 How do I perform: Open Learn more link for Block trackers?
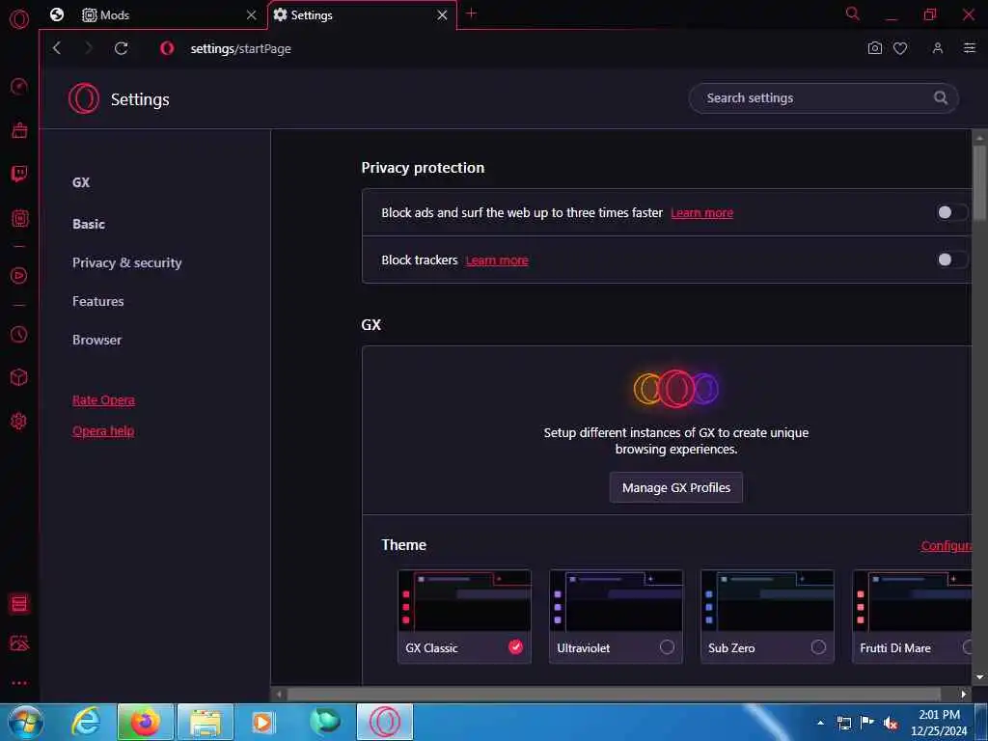pos(497,261)
